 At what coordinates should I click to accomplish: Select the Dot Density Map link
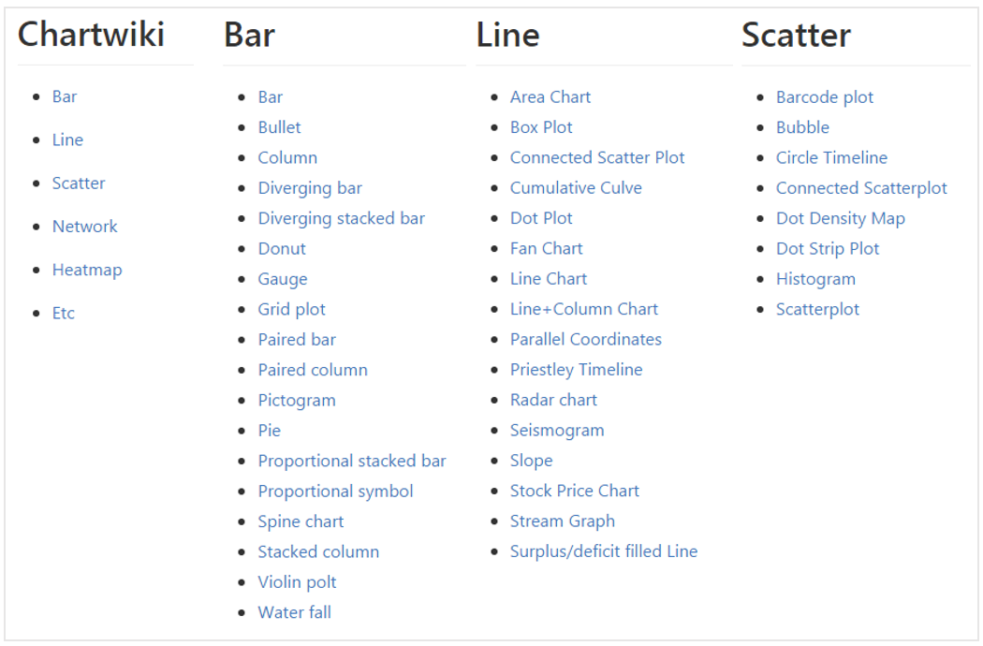click(x=840, y=219)
